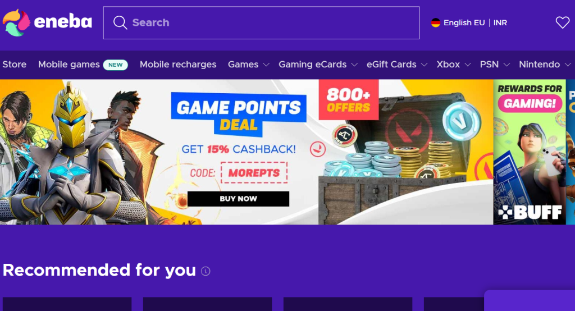
Task: Open the Rewards for Gaming banner
Action: tap(530, 152)
